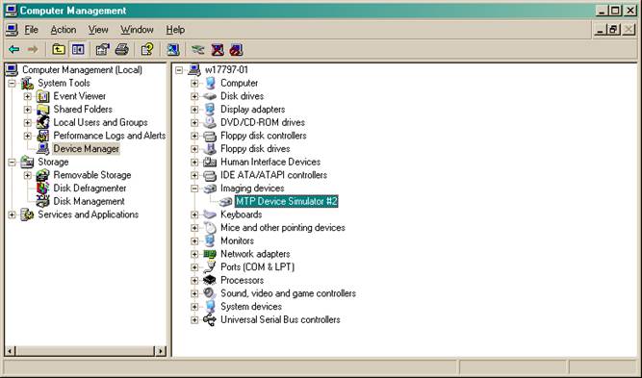Toggle the Show/Hide Console Tree icon
The height and width of the screenshot is (378, 642).
click(78, 50)
